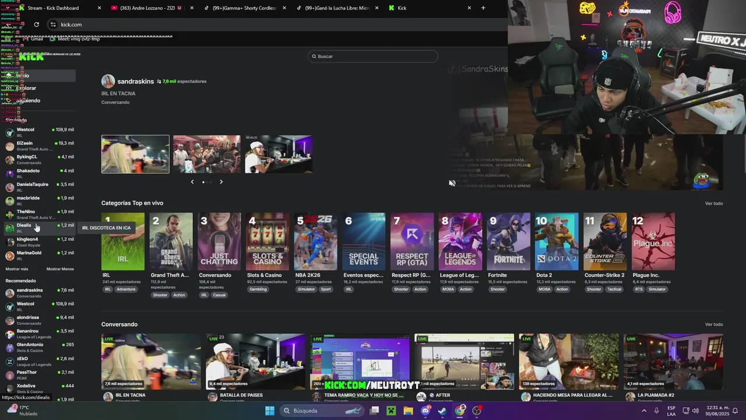Open macbridde's channel avatar in the sidebar
746x420 pixels.
(x=10, y=201)
